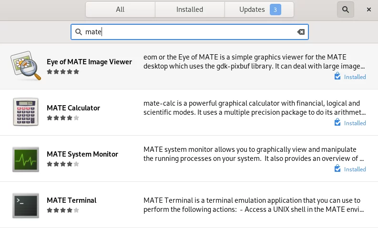Select the MATE System Monitor icon
The image size is (378, 228).
(x=26, y=159)
